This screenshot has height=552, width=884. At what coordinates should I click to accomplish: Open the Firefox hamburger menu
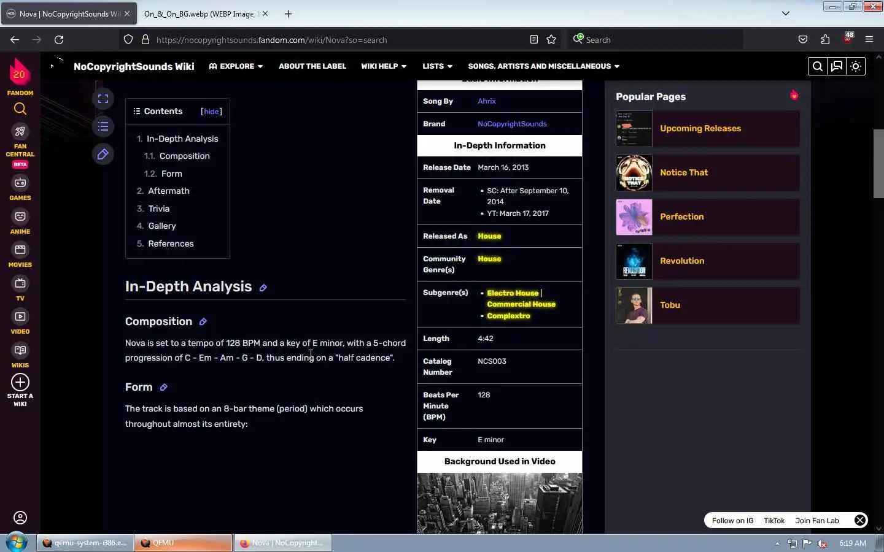click(x=869, y=40)
